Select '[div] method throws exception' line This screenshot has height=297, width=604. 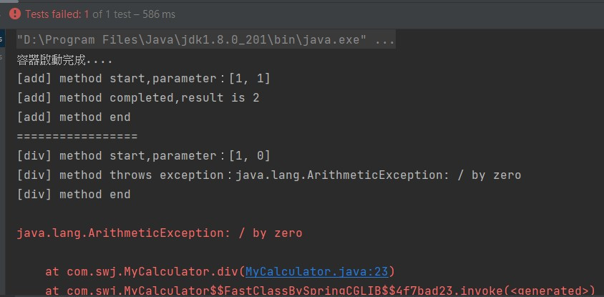[x=269, y=175]
